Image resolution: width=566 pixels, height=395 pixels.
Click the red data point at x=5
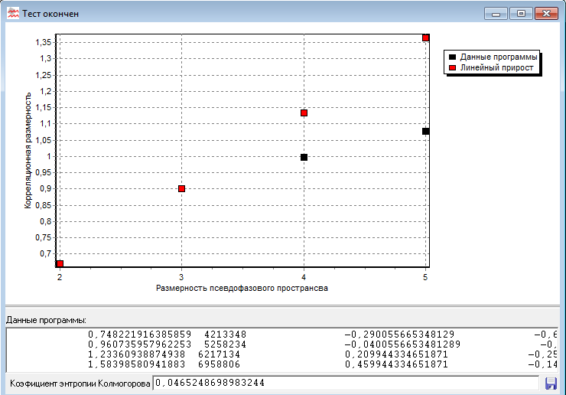point(425,38)
